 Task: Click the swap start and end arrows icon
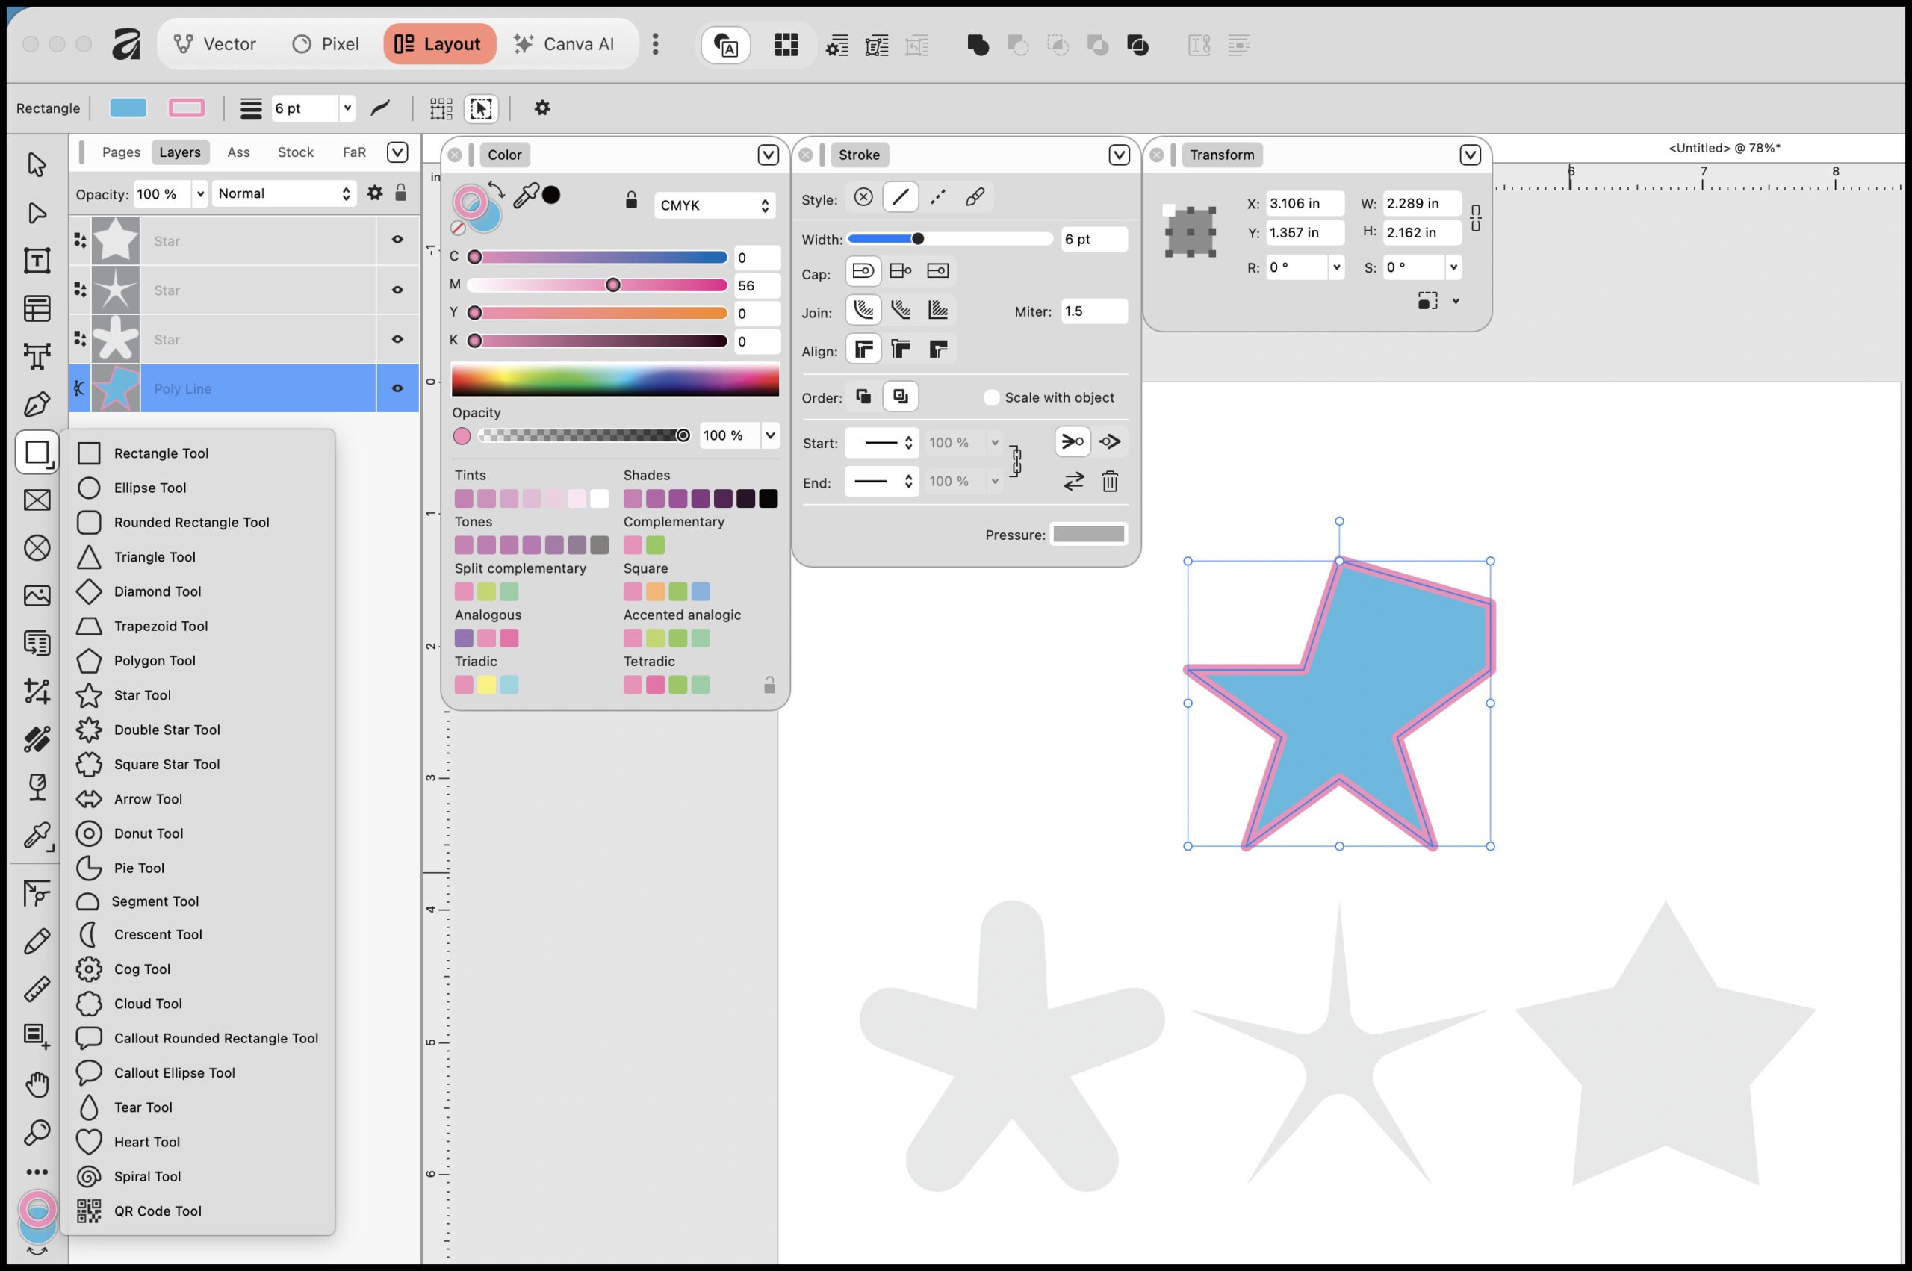(1073, 482)
